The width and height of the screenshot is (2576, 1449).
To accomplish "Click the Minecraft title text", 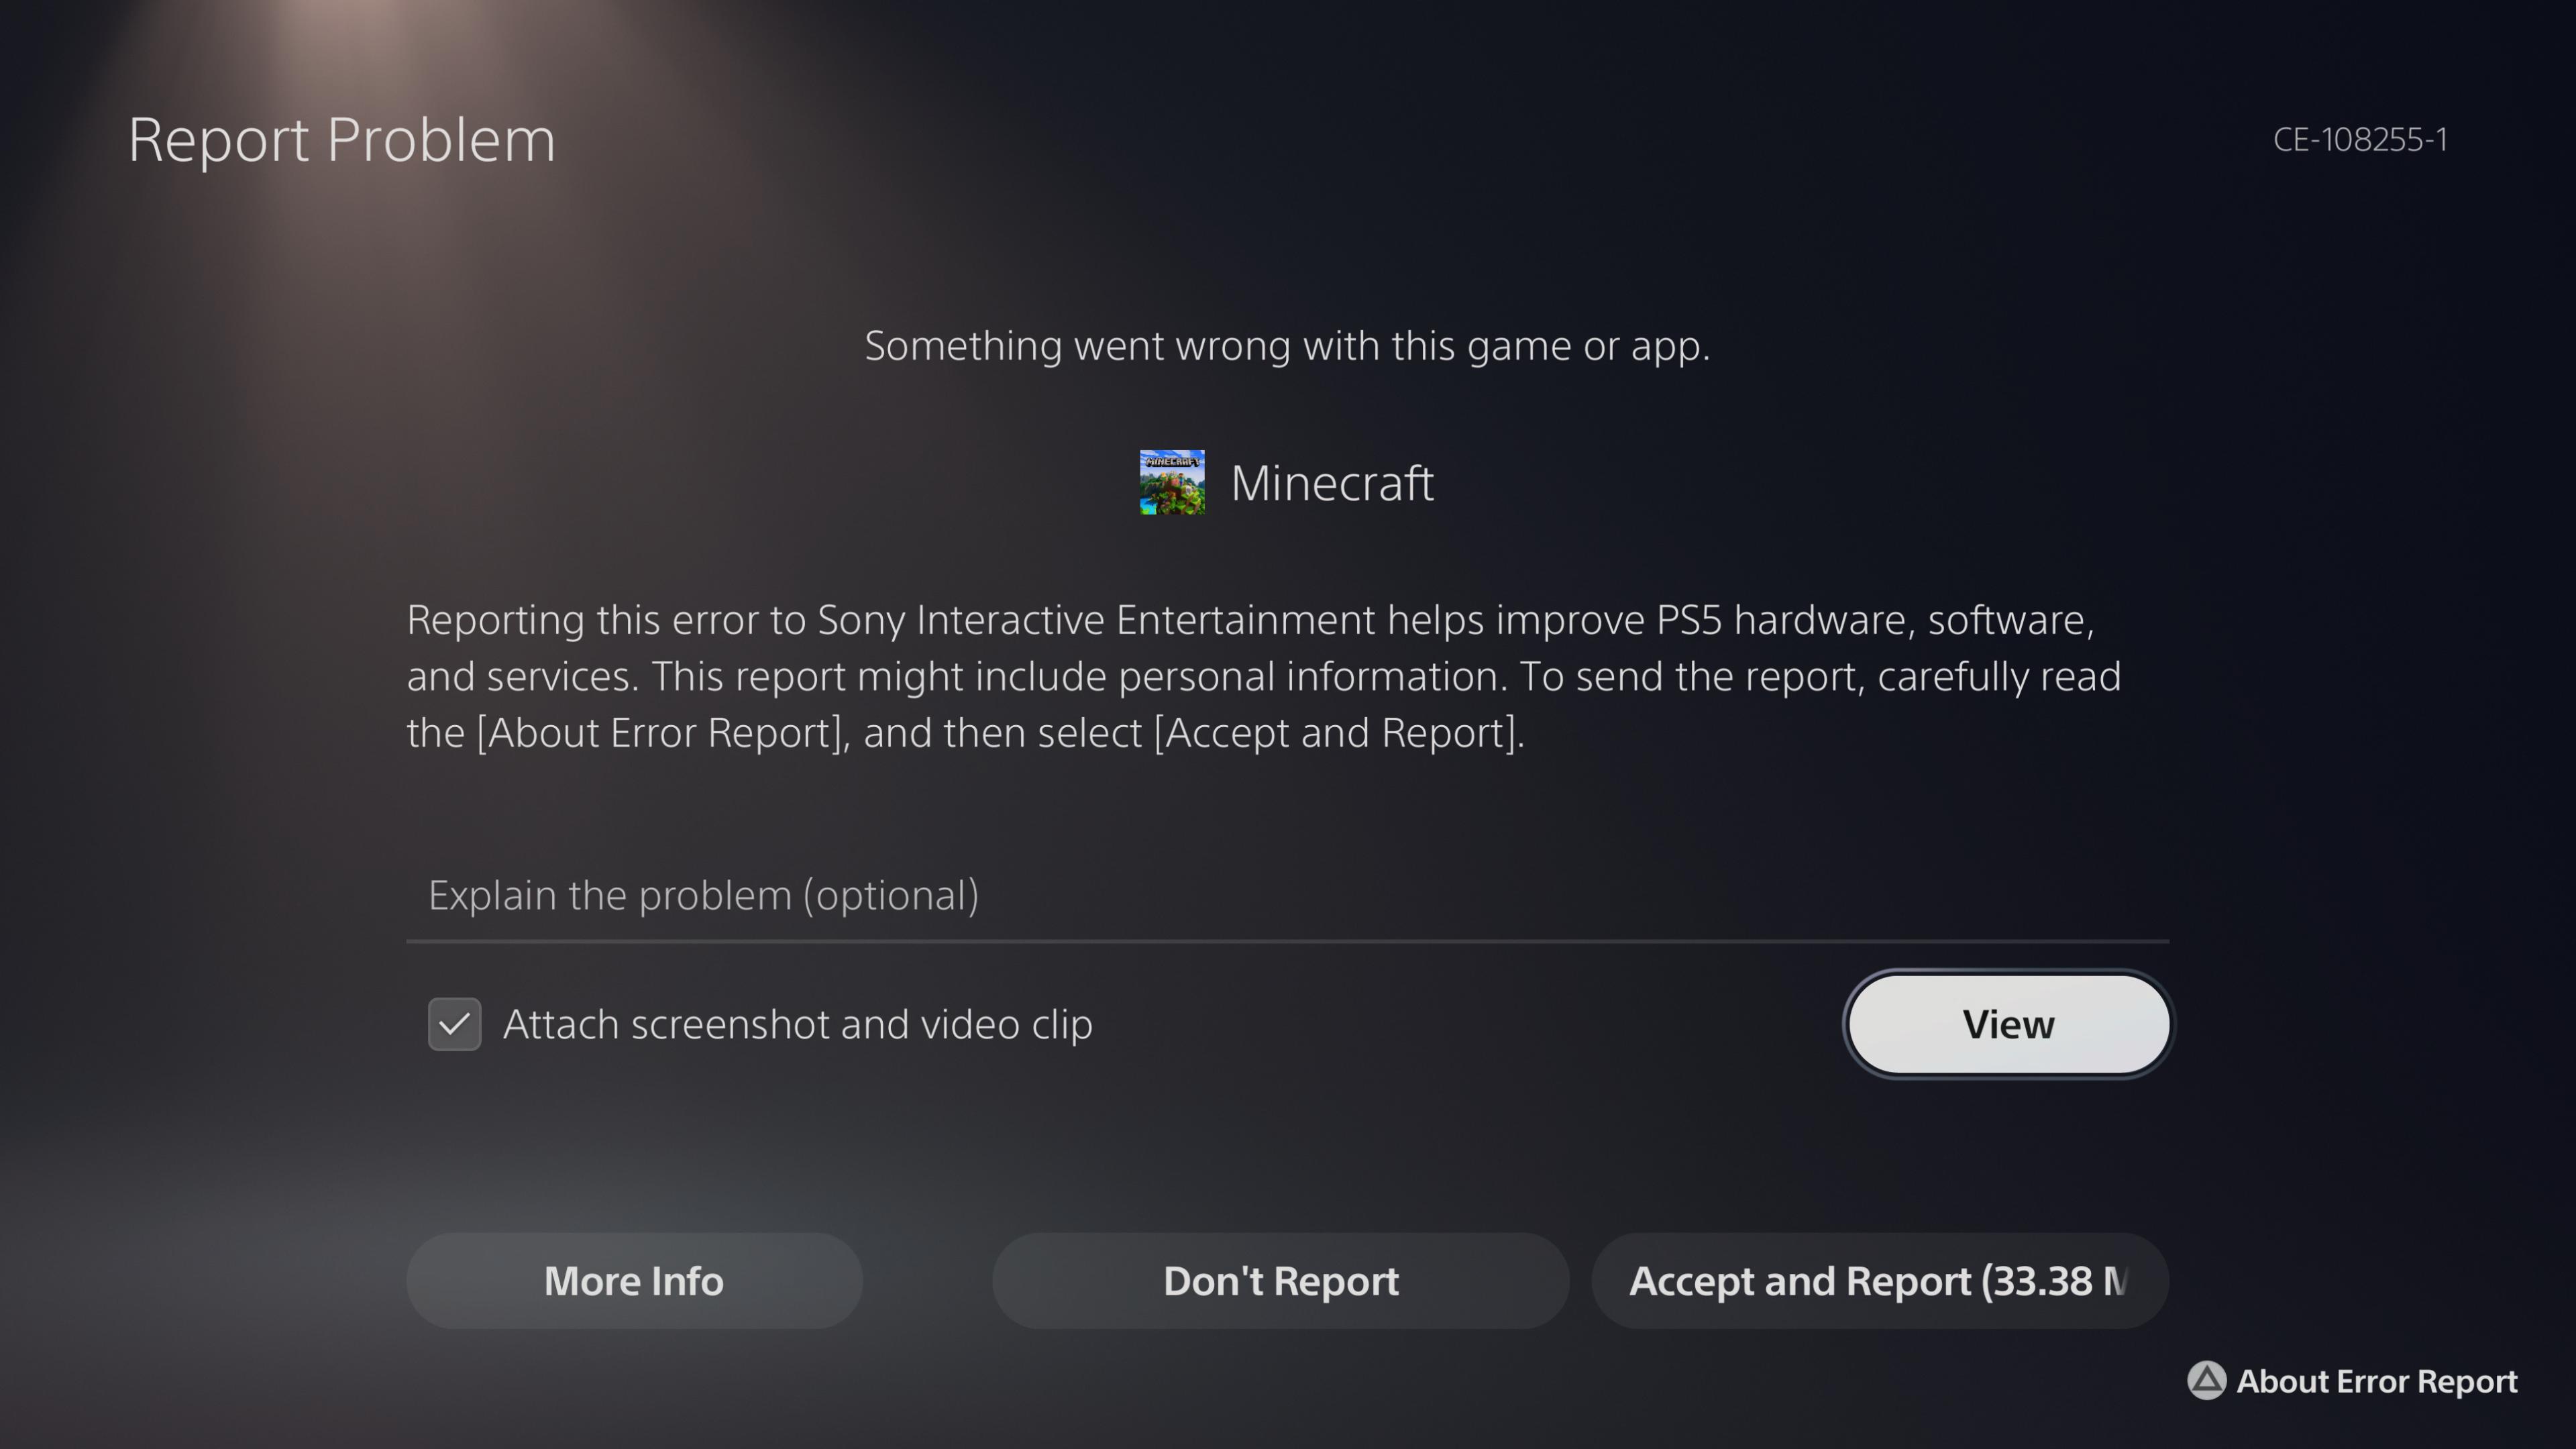I will pyautogui.click(x=1331, y=483).
